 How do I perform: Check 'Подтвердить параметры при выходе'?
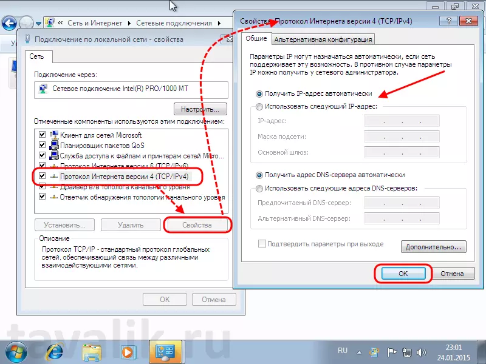(262, 244)
